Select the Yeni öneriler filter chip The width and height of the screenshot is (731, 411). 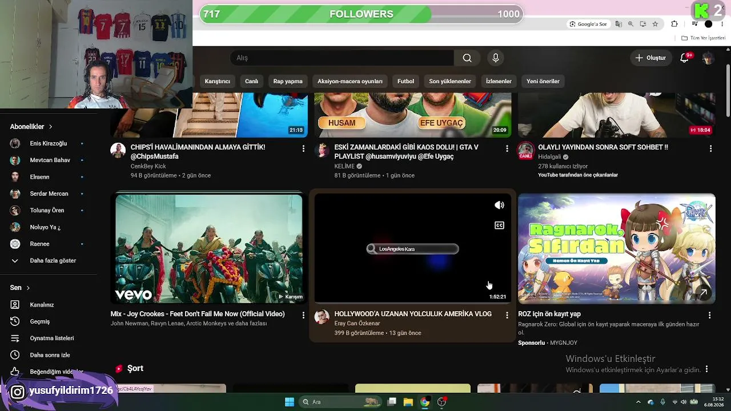click(x=543, y=82)
